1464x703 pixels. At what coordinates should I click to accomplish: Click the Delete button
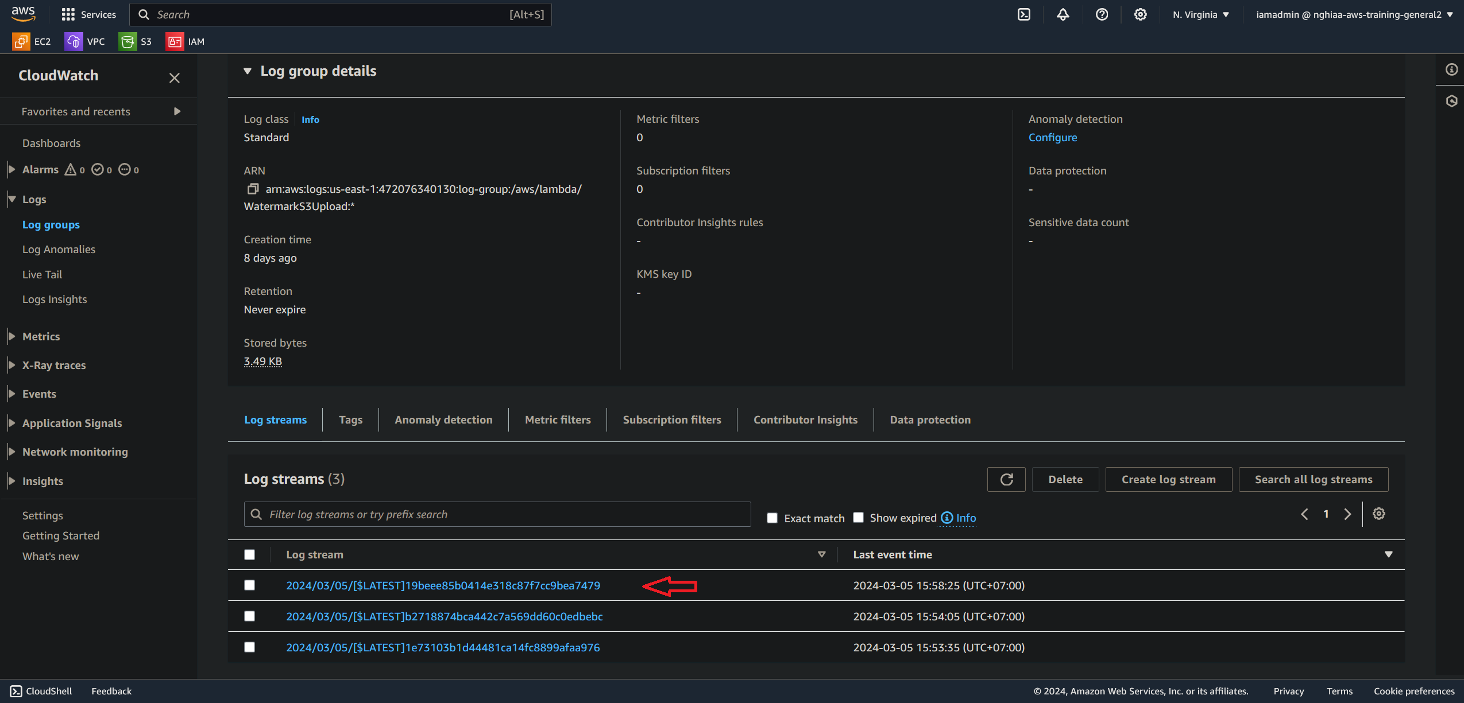[x=1065, y=479]
